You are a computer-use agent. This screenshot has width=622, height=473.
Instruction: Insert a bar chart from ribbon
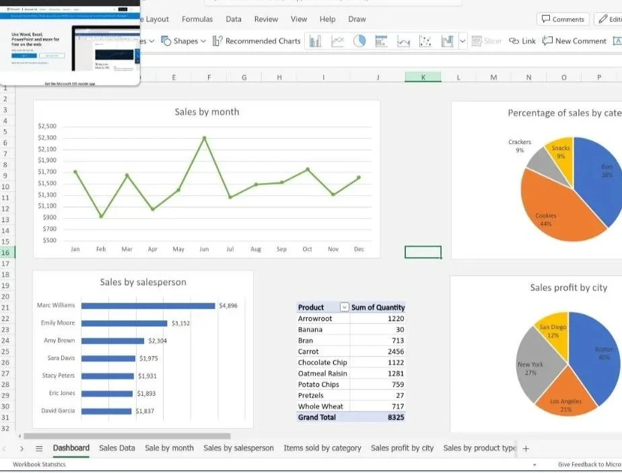[381, 41]
